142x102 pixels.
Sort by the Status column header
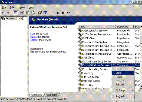click(137, 27)
